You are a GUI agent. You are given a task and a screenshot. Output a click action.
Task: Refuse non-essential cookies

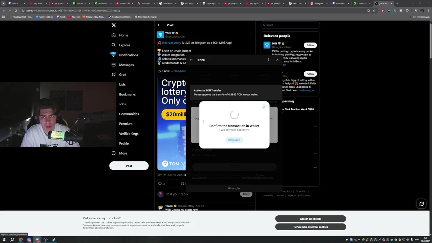(x=310, y=227)
